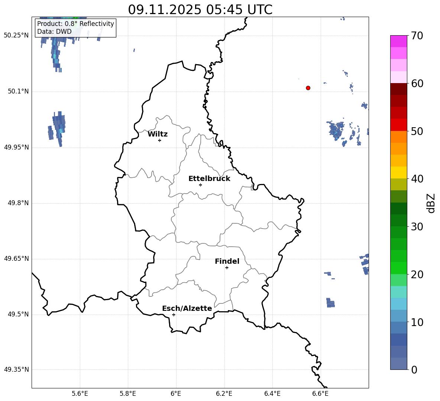Click the radar echo west of Wiltz
This screenshot has height=401, width=440.
click(x=57, y=128)
